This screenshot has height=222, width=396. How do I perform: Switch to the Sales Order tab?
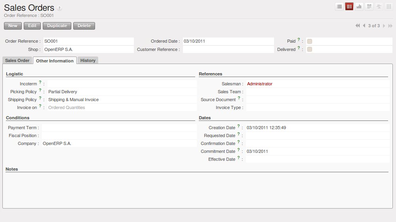tap(17, 60)
